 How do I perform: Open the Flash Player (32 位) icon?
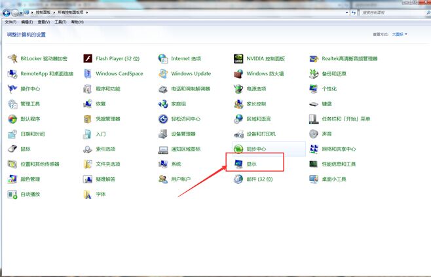click(x=88, y=58)
